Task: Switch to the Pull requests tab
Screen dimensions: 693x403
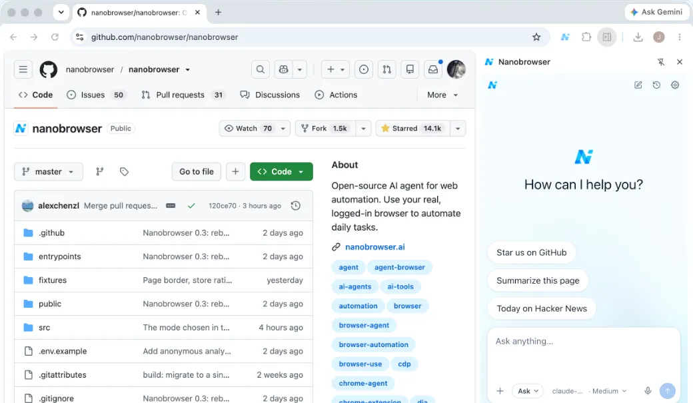Action: (183, 95)
